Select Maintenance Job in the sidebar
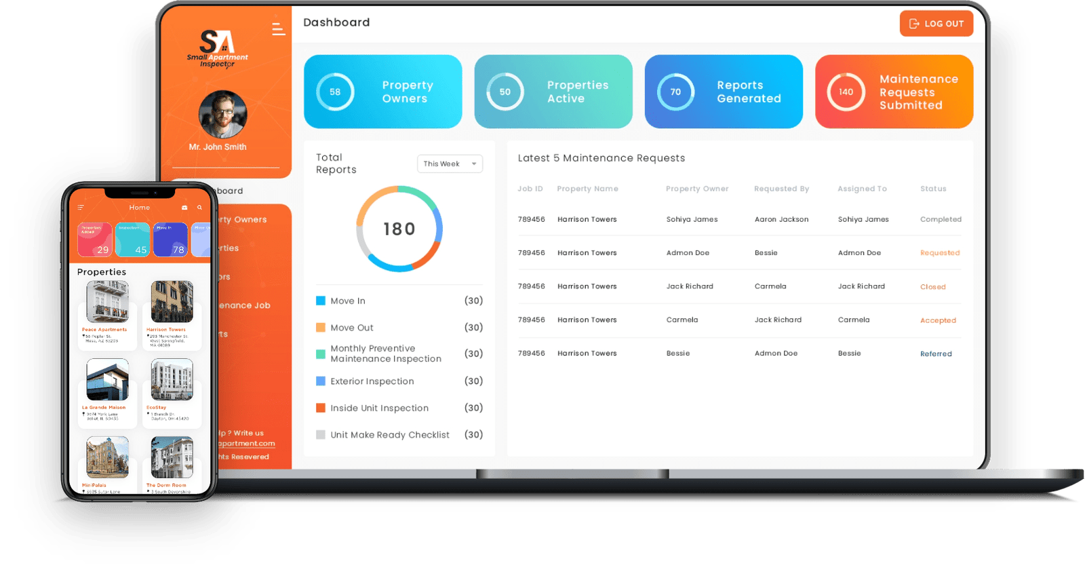 [x=245, y=305]
